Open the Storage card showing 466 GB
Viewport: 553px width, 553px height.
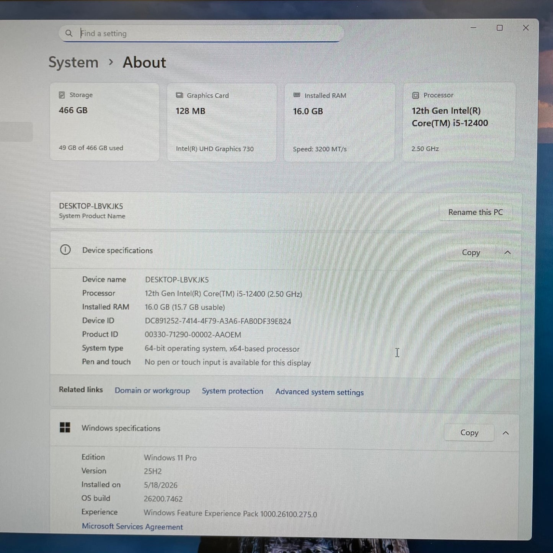[104, 122]
